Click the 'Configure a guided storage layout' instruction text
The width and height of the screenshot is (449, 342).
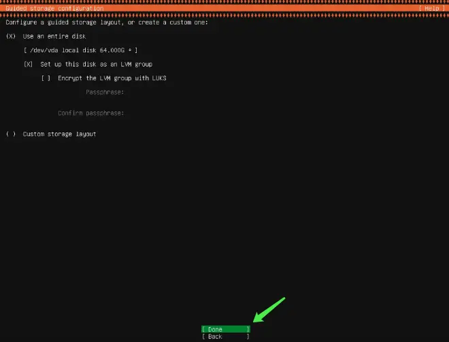coord(107,22)
